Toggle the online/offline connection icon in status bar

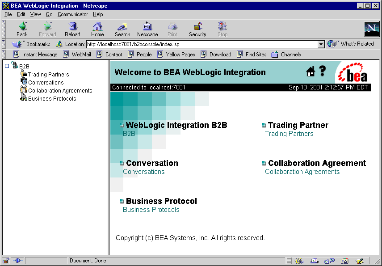coord(17,261)
